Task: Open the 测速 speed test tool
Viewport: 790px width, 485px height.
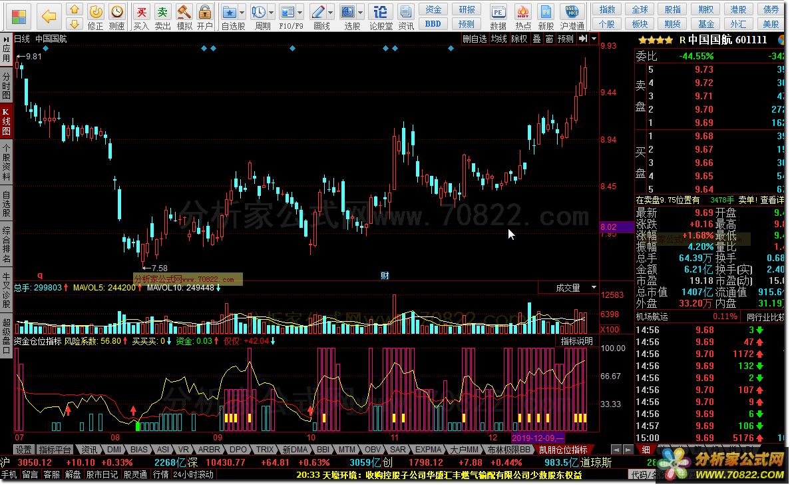Action: tap(117, 17)
